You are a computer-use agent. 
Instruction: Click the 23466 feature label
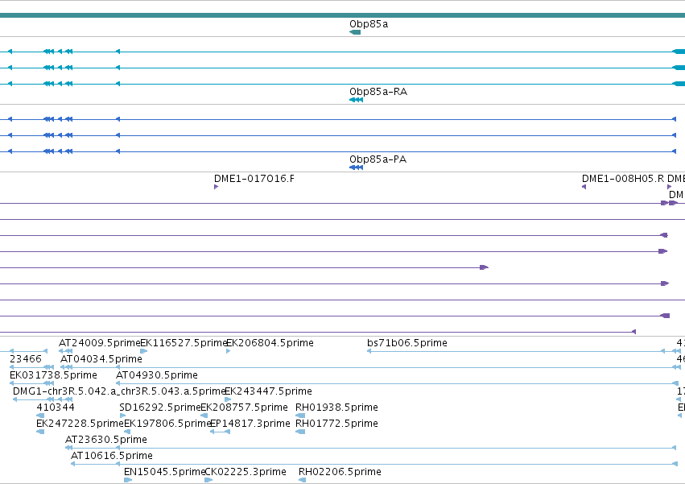coord(25,359)
